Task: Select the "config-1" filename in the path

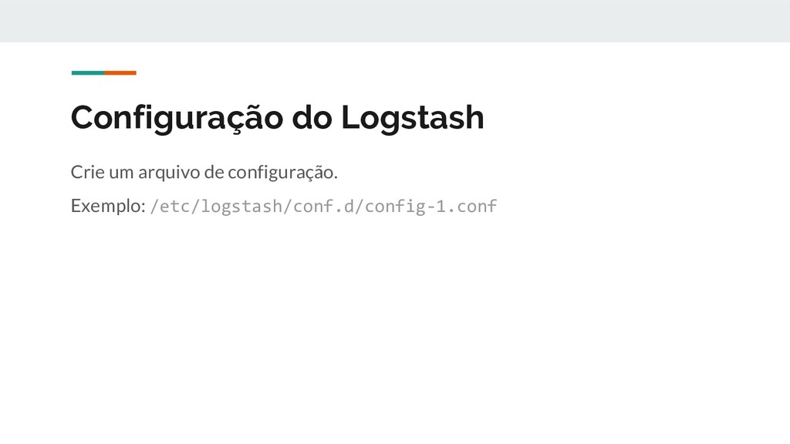Action: pyautogui.click(x=406, y=207)
